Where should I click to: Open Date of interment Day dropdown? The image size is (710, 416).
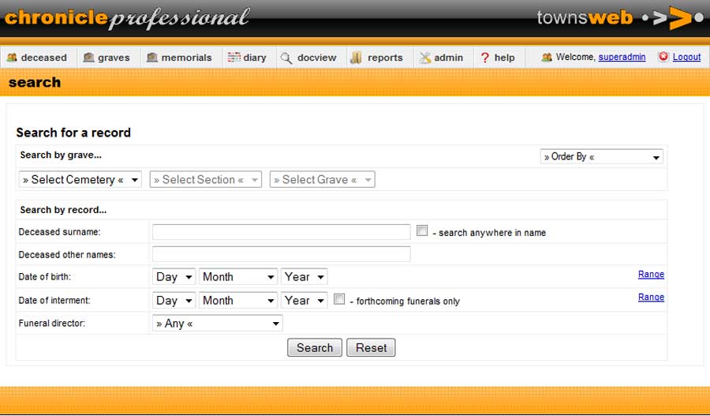(174, 301)
